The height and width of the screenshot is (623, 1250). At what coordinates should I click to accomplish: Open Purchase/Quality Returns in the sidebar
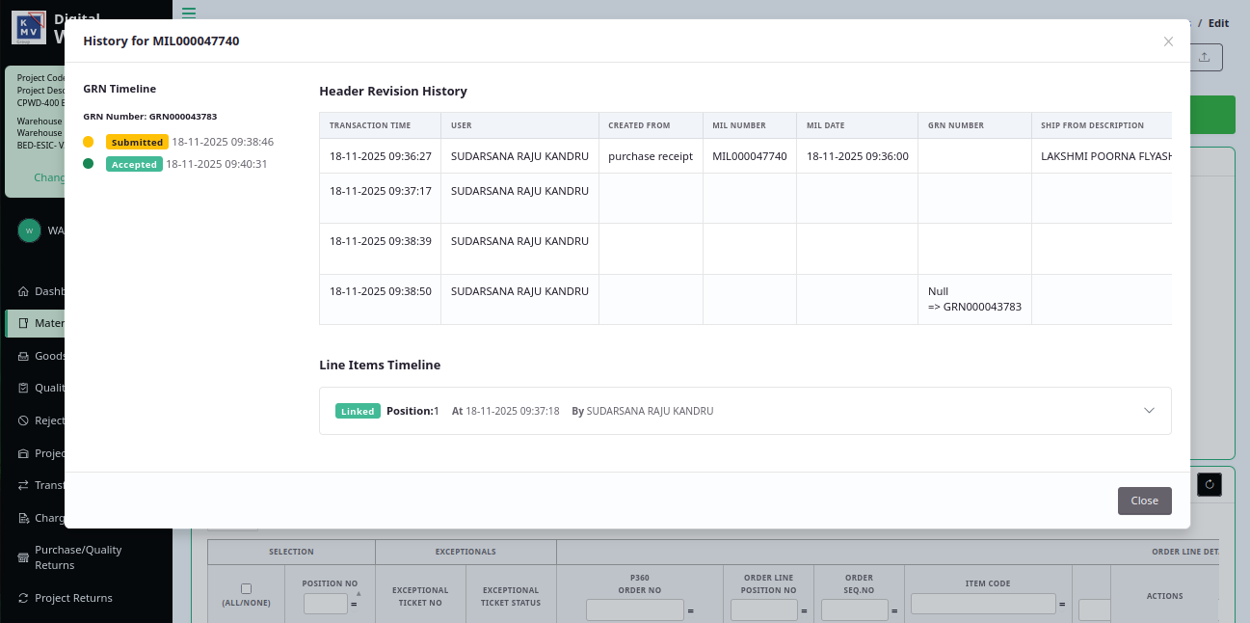[x=78, y=557]
